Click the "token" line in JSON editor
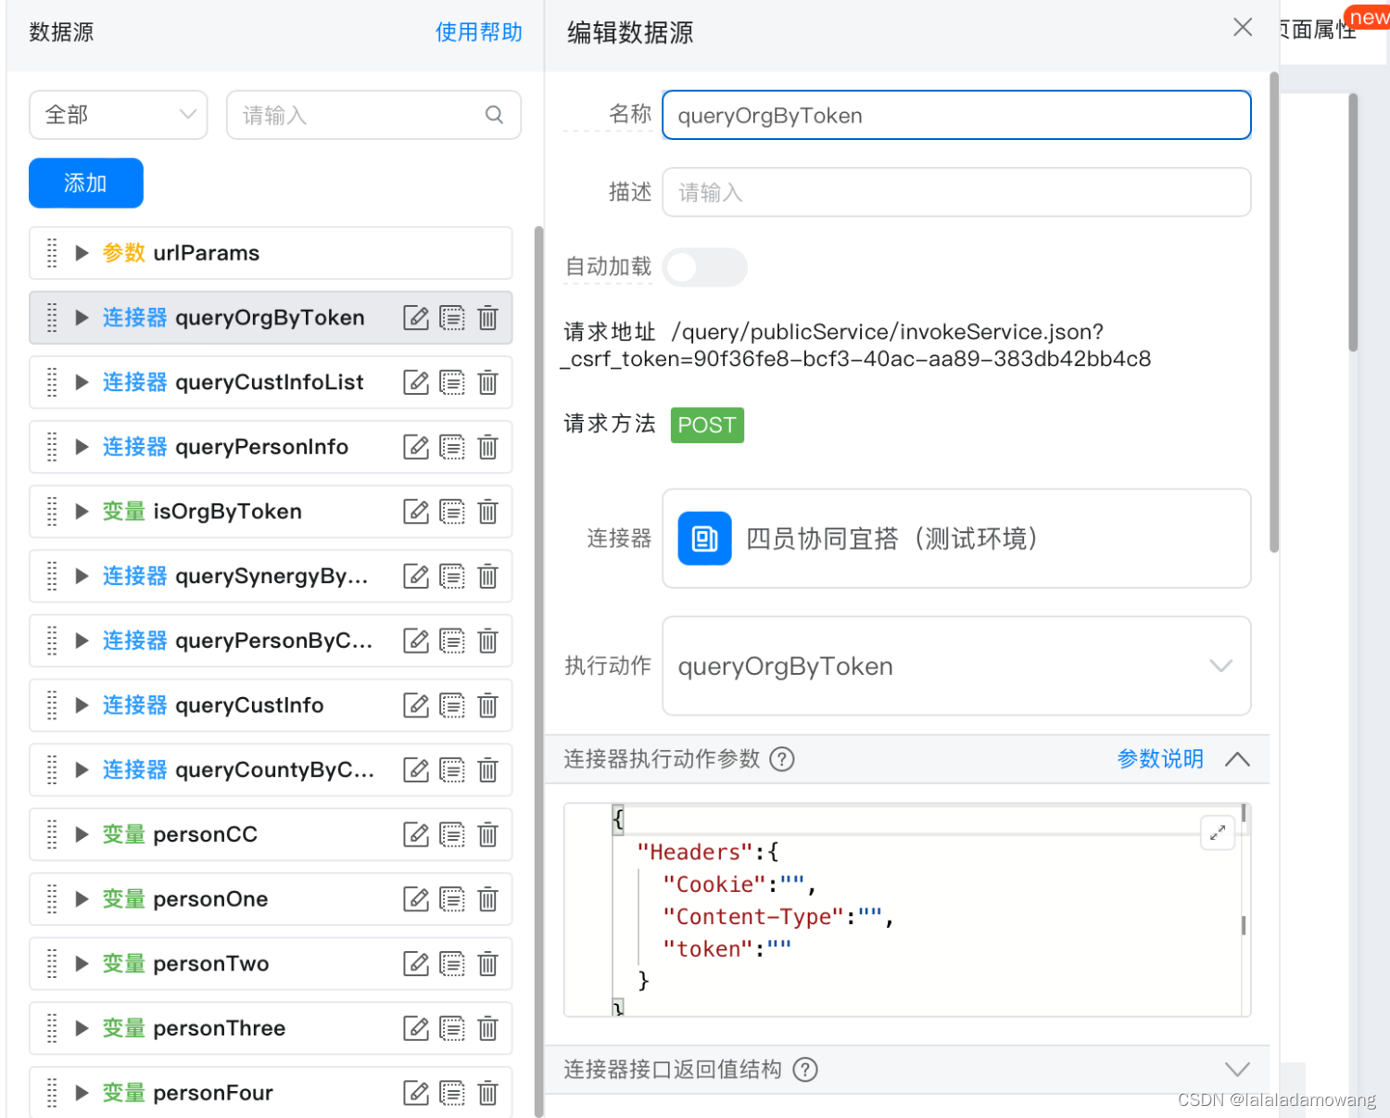 (727, 949)
